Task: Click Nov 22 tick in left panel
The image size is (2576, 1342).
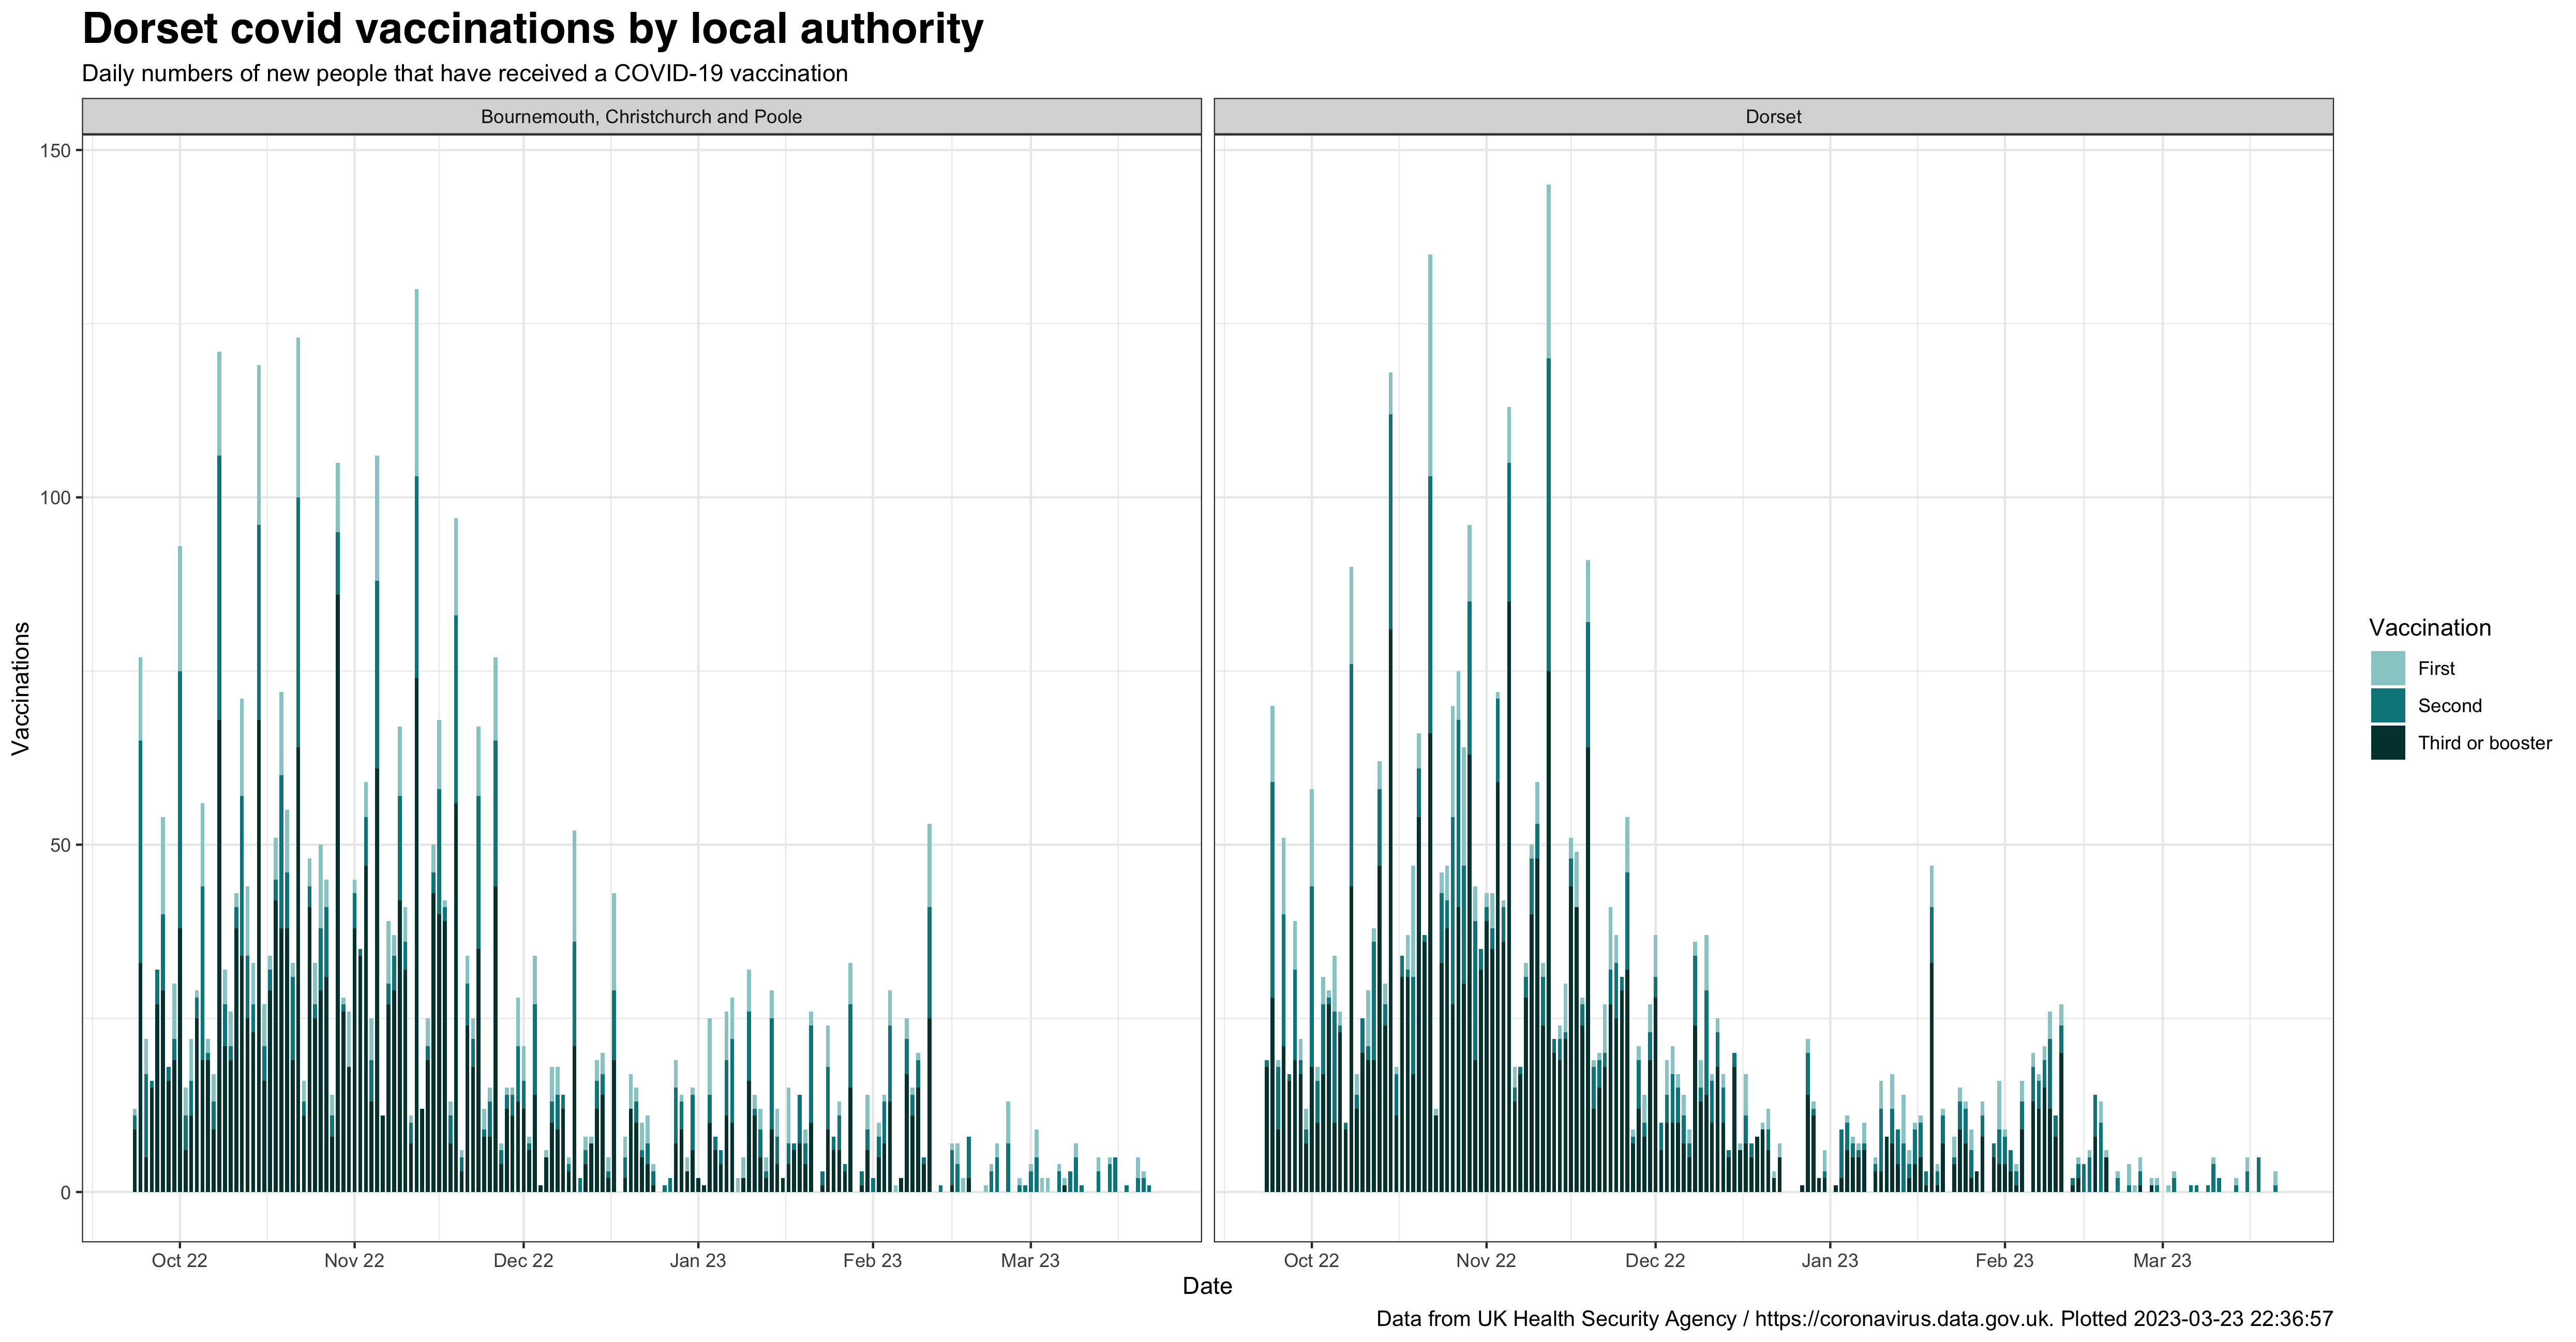Action: tap(354, 1261)
